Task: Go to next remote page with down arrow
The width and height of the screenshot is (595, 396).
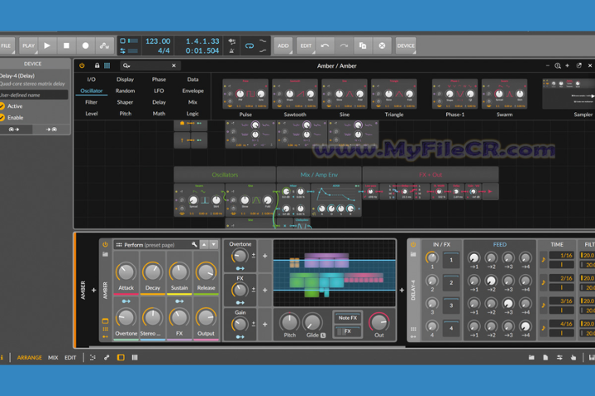Action: (214, 244)
